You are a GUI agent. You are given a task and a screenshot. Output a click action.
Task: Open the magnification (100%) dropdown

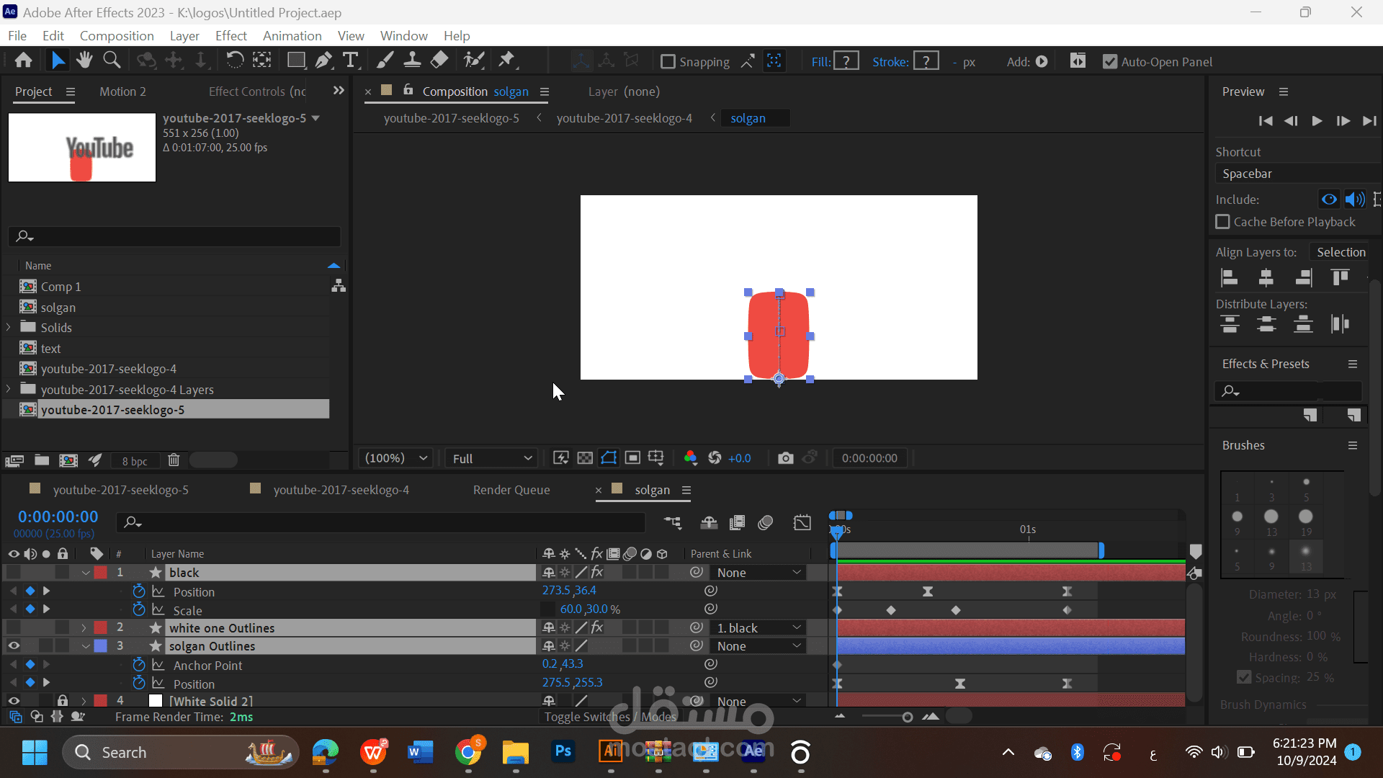point(396,458)
